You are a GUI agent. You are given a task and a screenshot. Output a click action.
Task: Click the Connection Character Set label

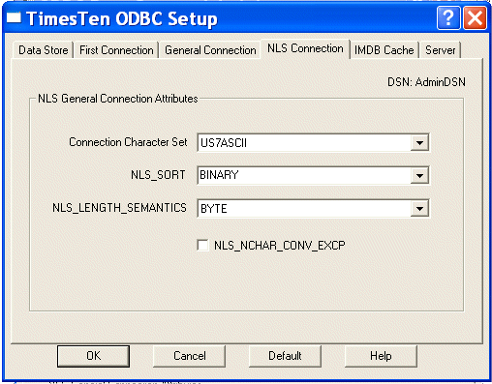click(x=128, y=142)
